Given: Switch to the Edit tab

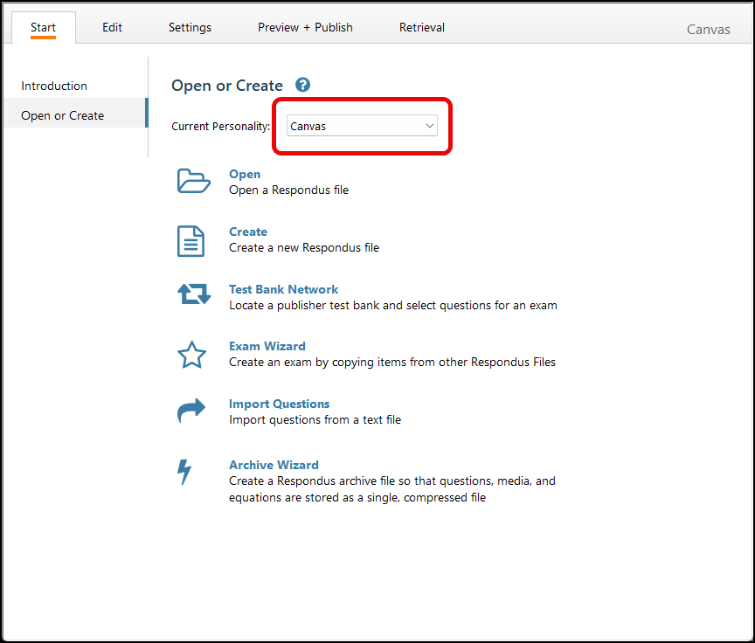Looking at the screenshot, I should click(112, 27).
